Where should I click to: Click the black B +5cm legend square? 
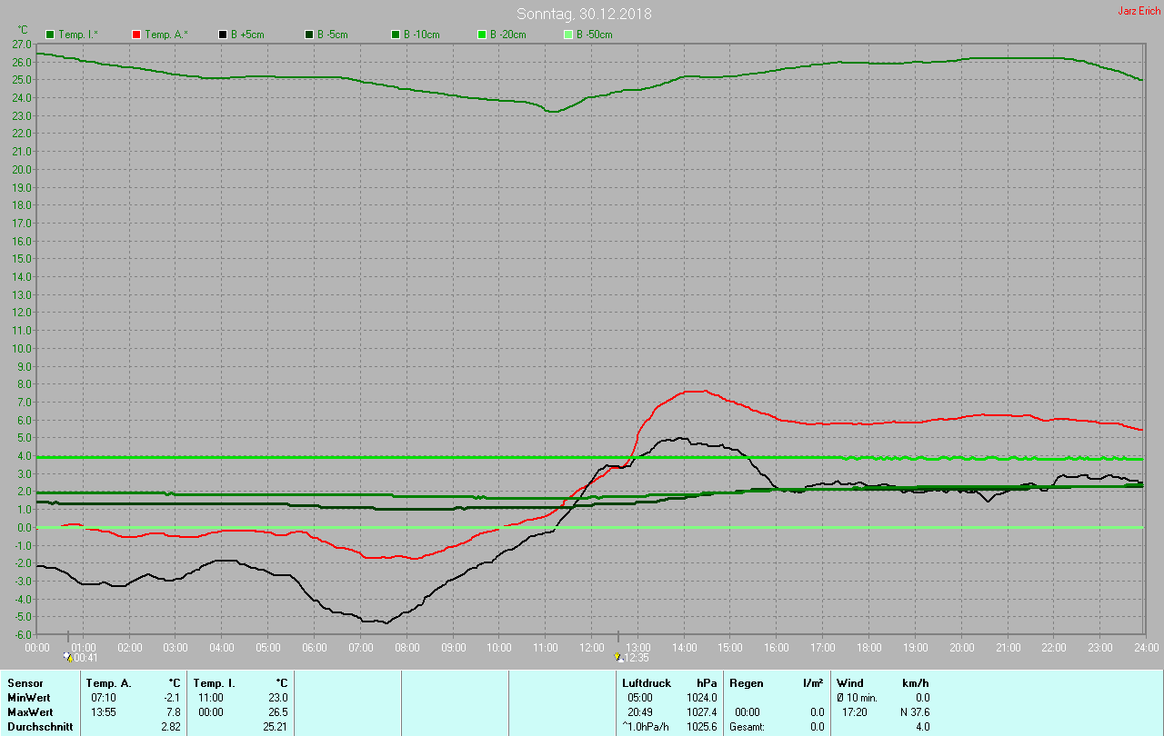(x=223, y=35)
